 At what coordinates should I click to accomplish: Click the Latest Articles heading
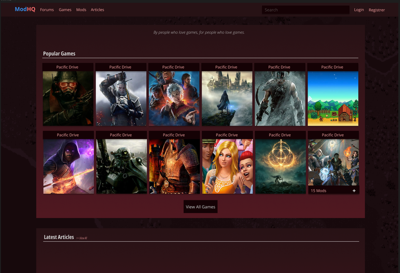59,237
